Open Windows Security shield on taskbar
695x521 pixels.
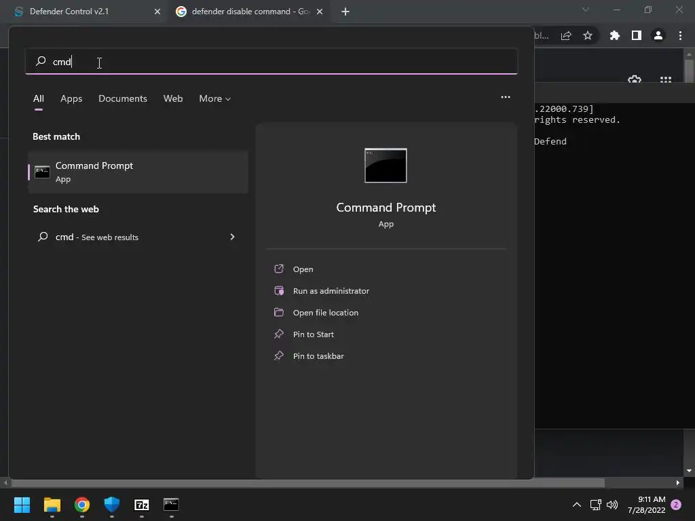tap(112, 505)
